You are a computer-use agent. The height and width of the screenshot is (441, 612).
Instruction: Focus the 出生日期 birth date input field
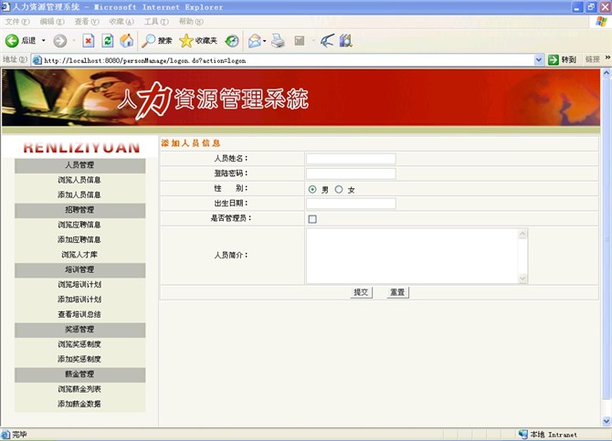(x=351, y=204)
